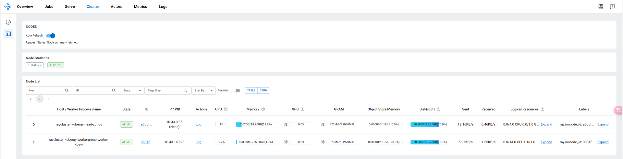This screenshot has width=623, height=159.
Task: Switch node list to CARD view
Action: coord(263,90)
